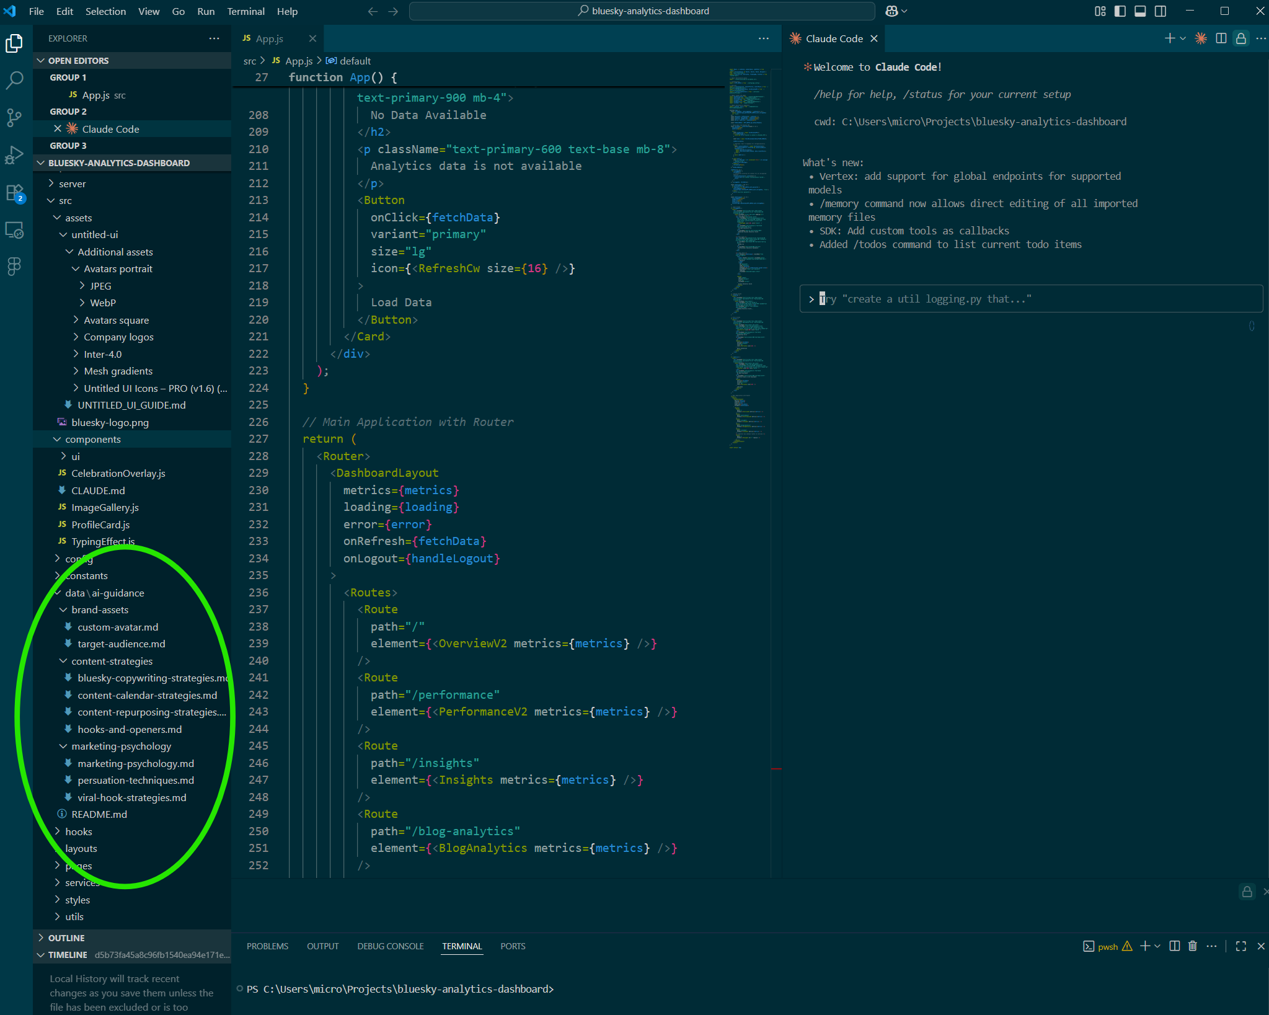The width and height of the screenshot is (1269, 1015).
Task: Toggle the Secondary Side Bar layout button
Action: click(x=1161, y=11)
